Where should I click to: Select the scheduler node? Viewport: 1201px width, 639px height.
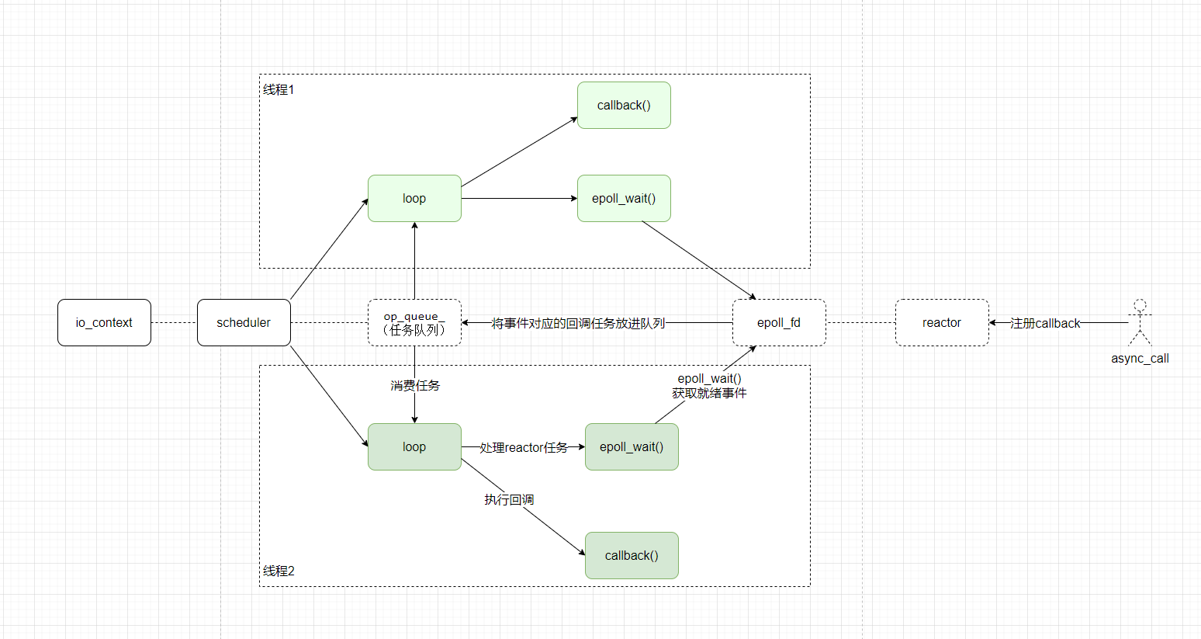244,322
